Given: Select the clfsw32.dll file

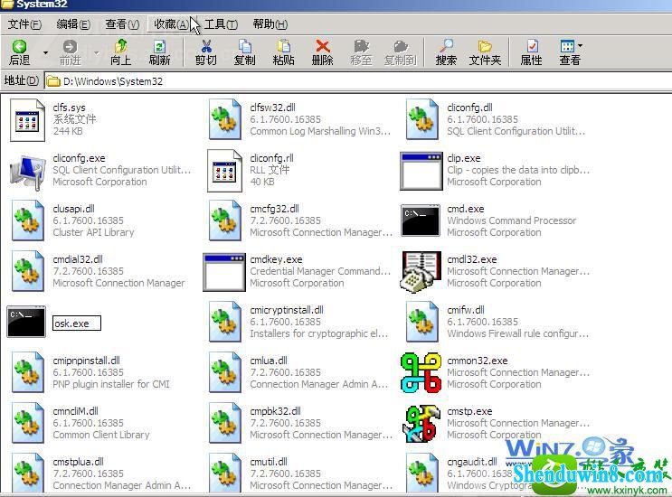Looking at the screenshot, I should pos(300,119).
